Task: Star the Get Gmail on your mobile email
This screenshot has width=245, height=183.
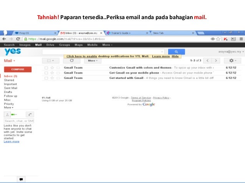Action: (x=52, y=73)
